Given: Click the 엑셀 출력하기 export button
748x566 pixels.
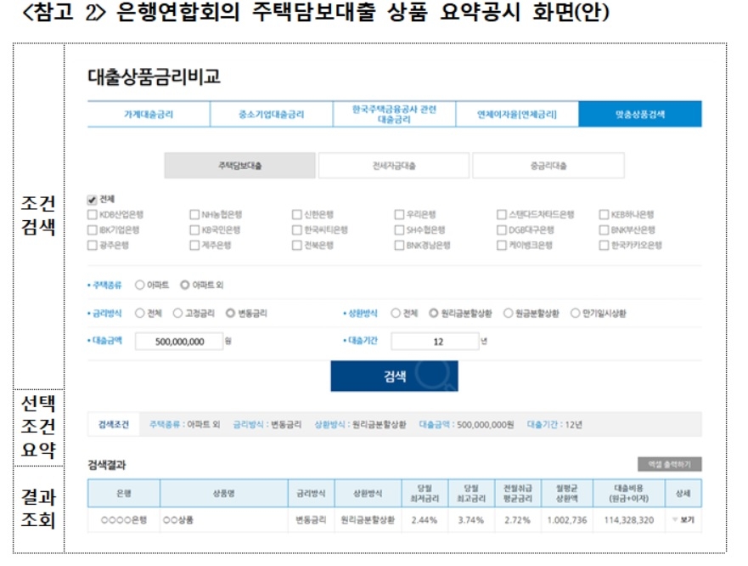Looking at the screenshot, I should 669,464.
